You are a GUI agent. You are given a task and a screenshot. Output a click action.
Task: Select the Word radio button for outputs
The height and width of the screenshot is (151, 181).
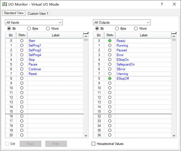(136, 29)
